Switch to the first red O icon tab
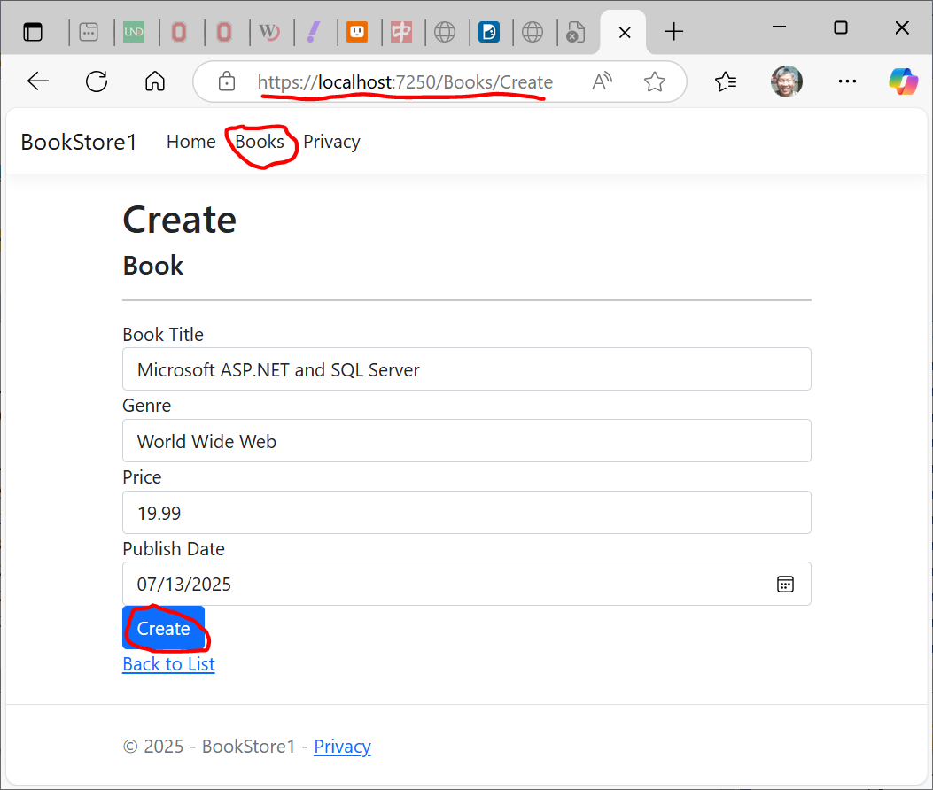933x790 pixels. [x=178, y=32]
